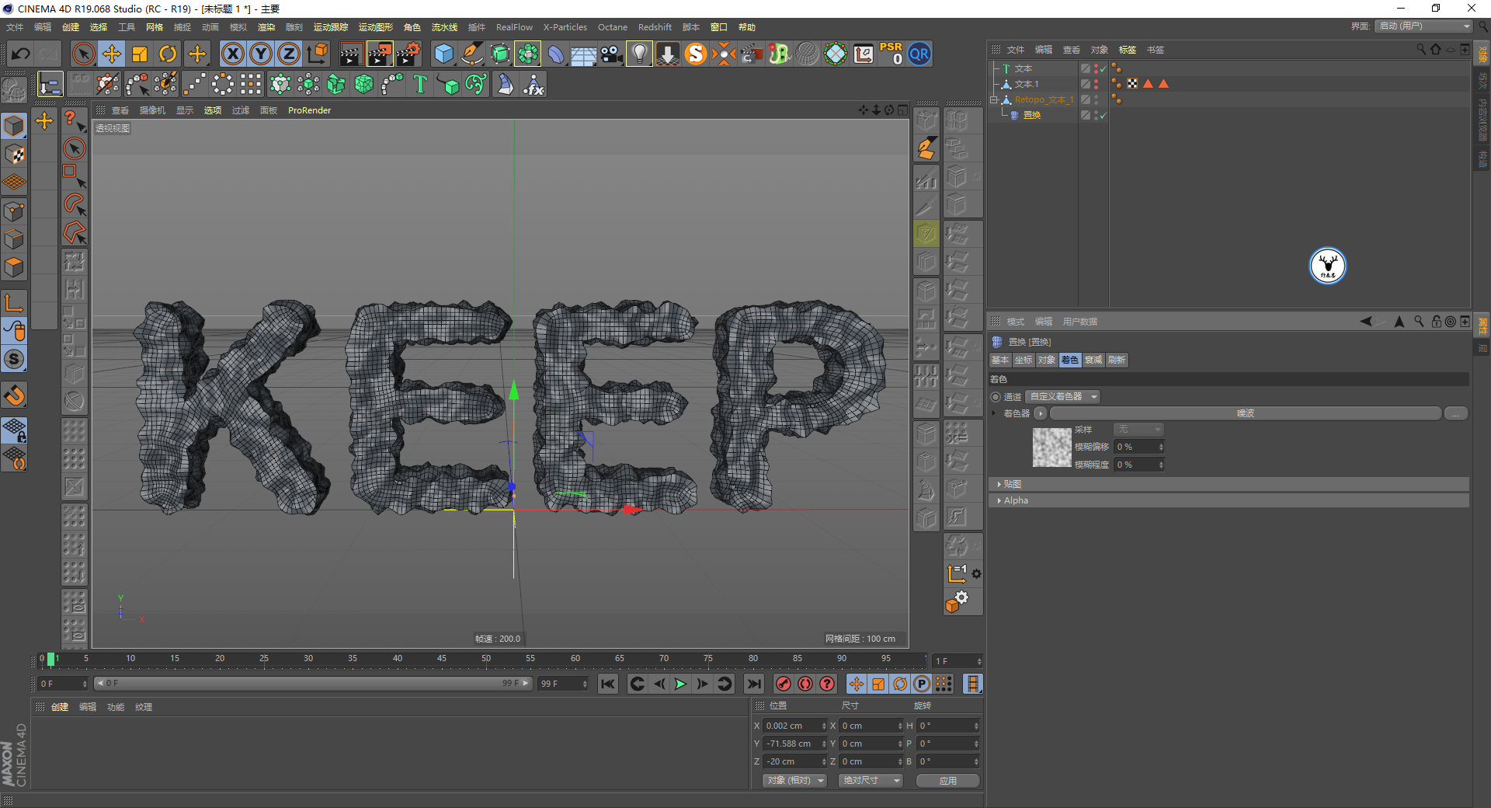Expand the 贴图 section
Viewport: 1491px width, 808px height.
click(x=1012, y=484)
